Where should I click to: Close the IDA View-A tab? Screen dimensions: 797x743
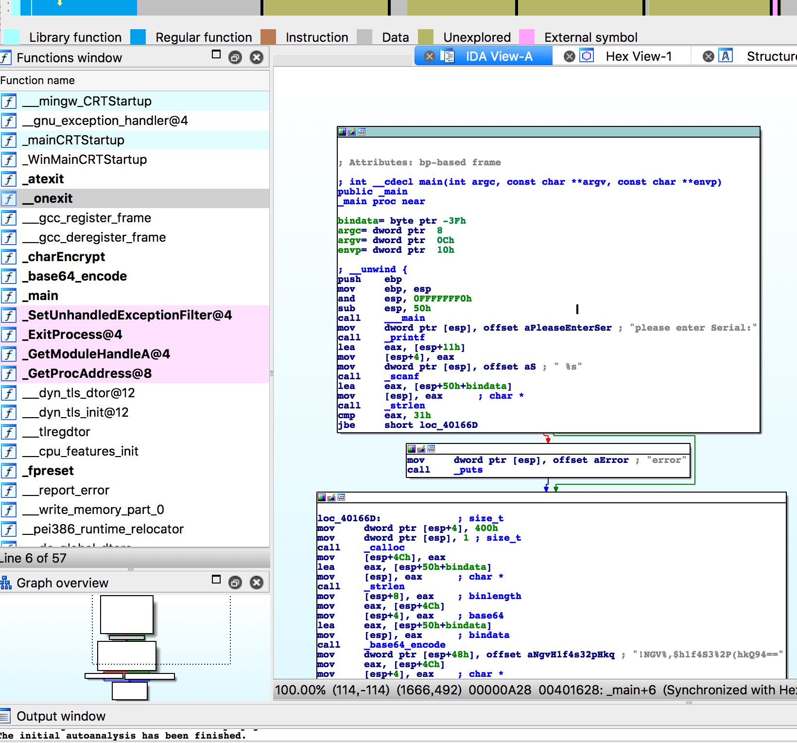click(x=430, y=56)
